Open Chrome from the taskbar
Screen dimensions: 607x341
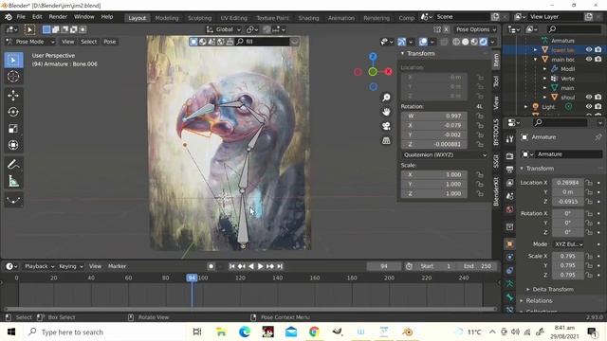(x=314, y=332)
